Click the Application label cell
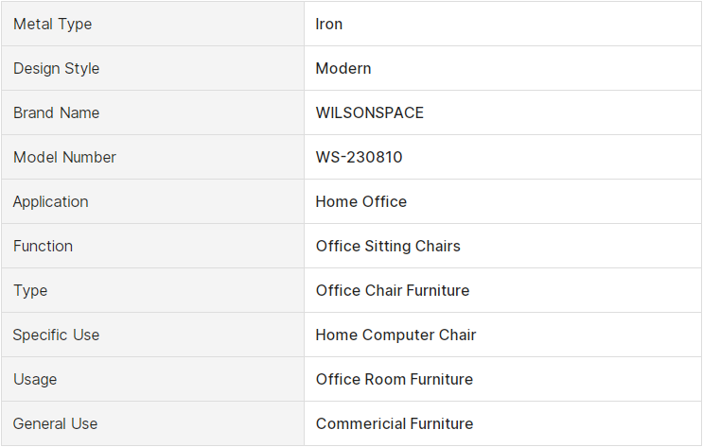 (x=153, y=201)
